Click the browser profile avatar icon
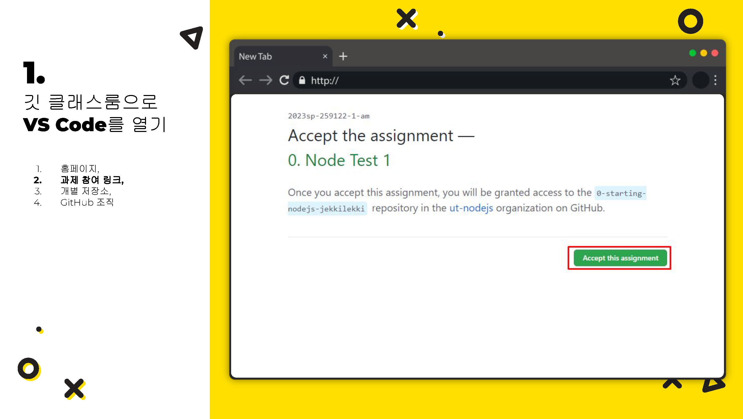Viewport: 743px width, 419px height. (700, 81)
